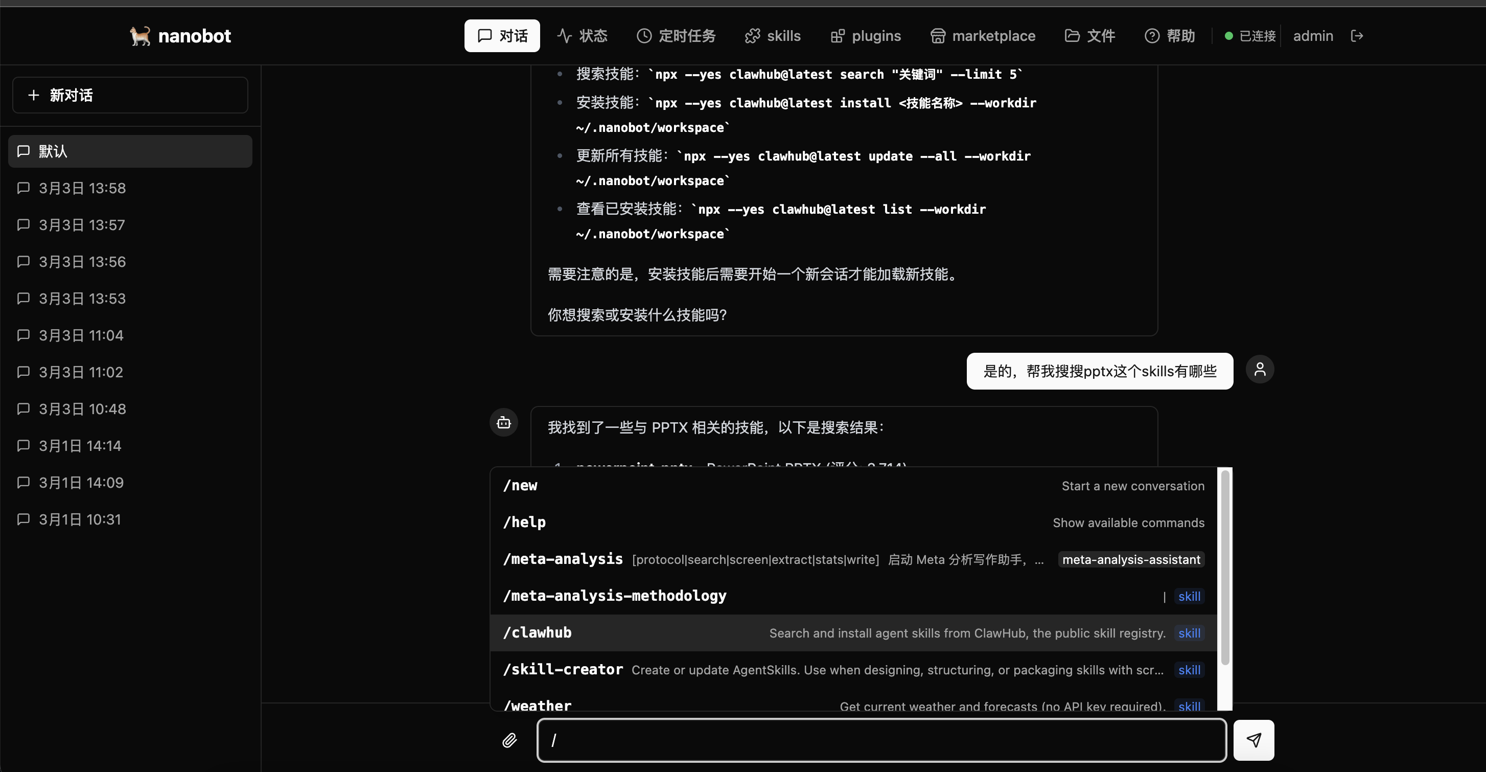Open conversation 3月3日 13:57
Viewport: 1486px width, 772px height.
click(x=130, y=225)
